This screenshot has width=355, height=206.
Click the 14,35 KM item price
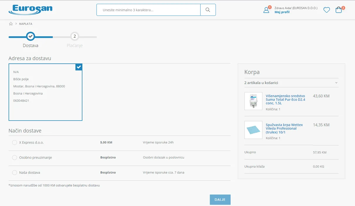click(x=321, y=125)
